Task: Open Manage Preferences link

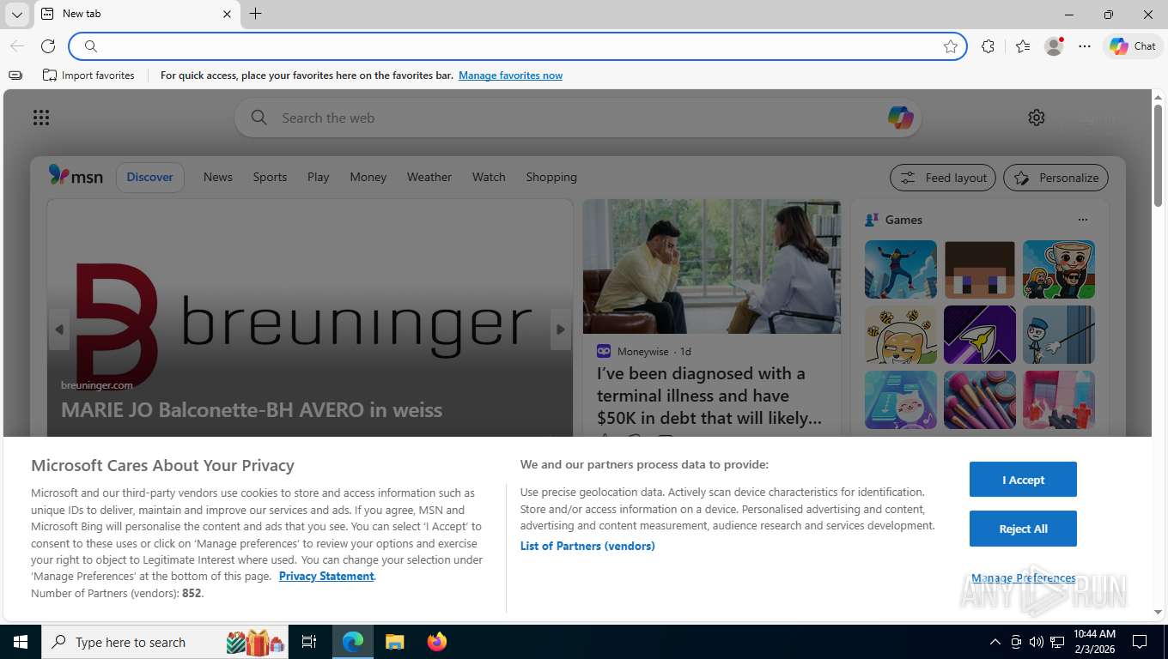Action: click(1023, 578)
